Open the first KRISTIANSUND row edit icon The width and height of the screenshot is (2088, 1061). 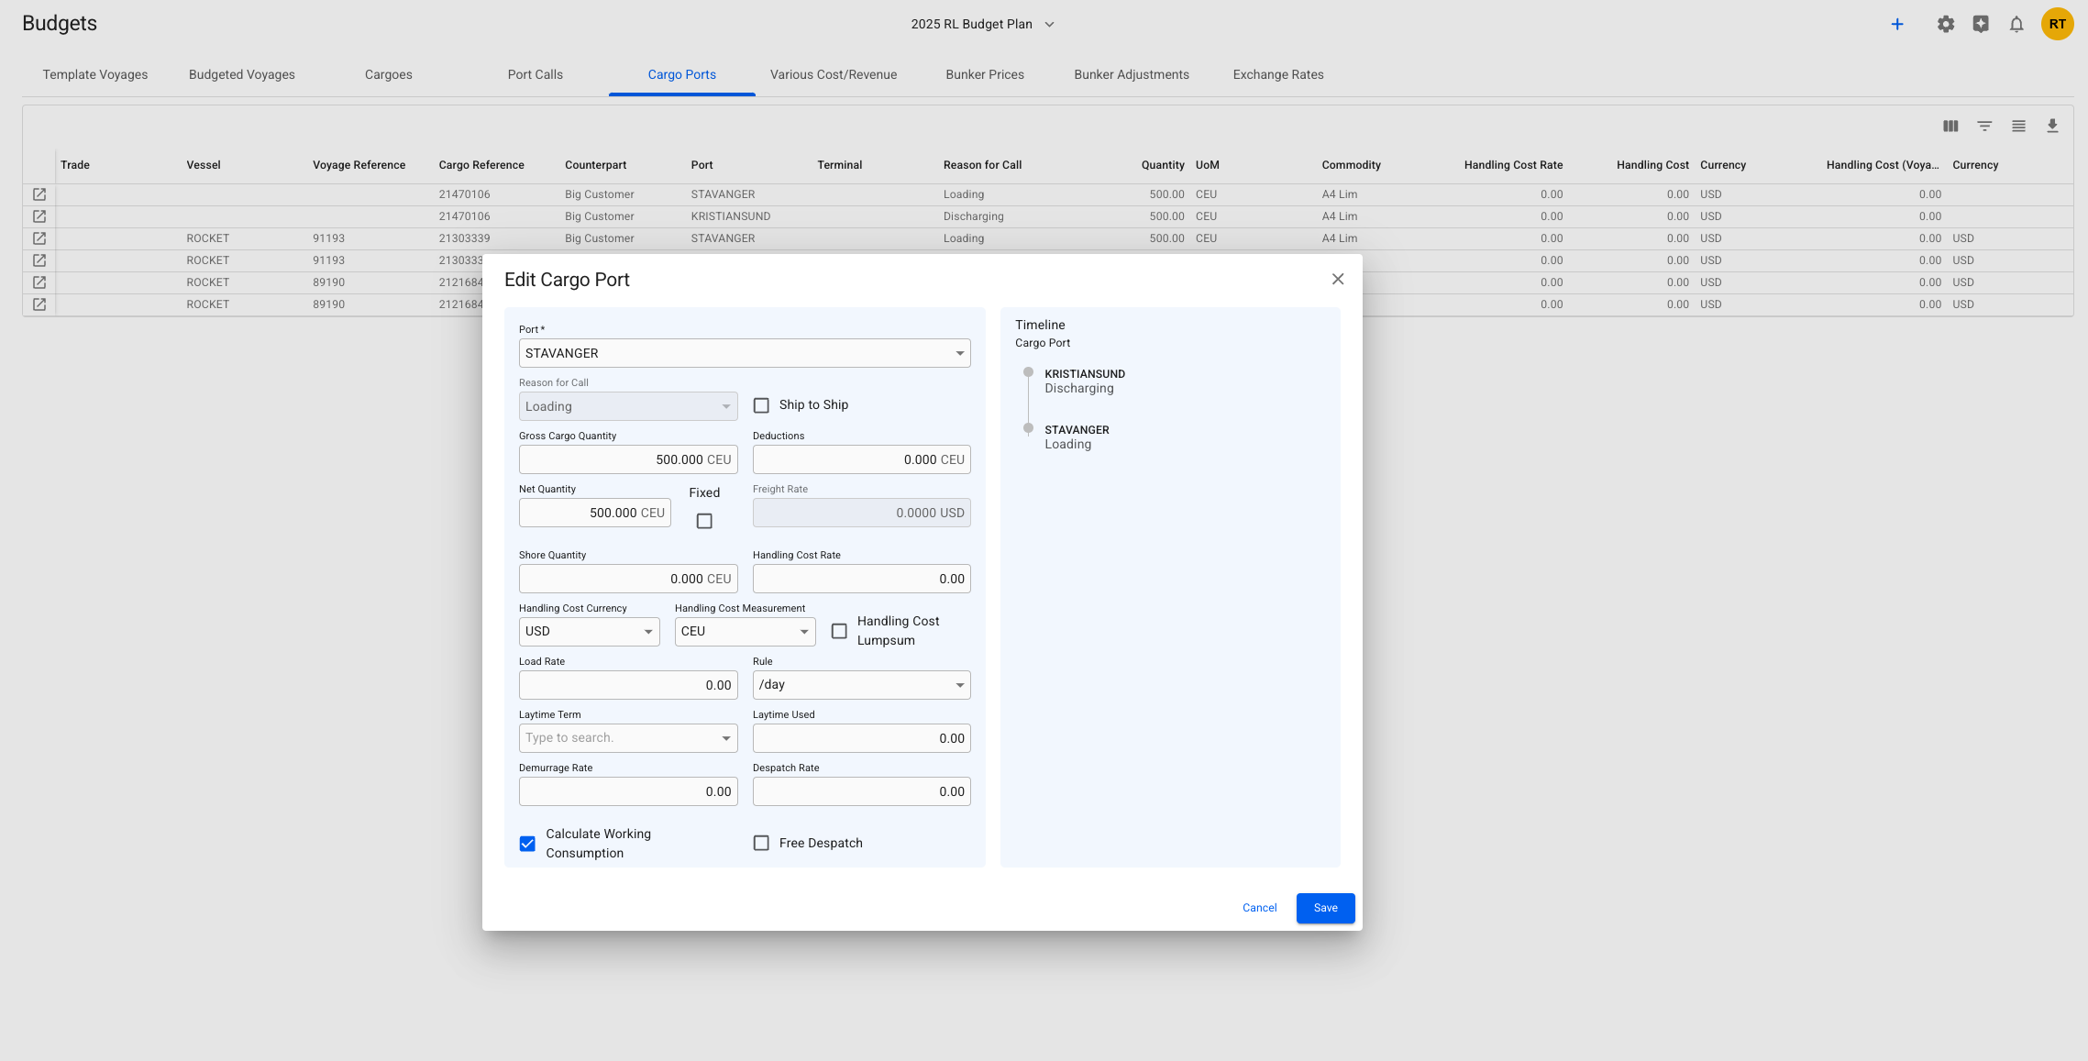39,216
